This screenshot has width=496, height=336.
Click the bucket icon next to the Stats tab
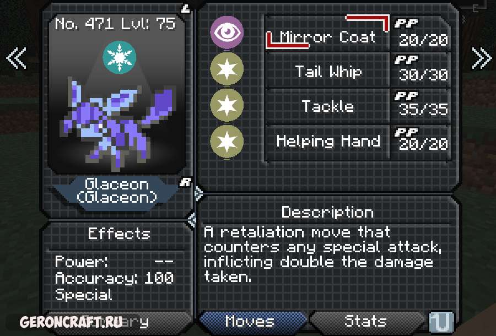(x=441, y=322)
